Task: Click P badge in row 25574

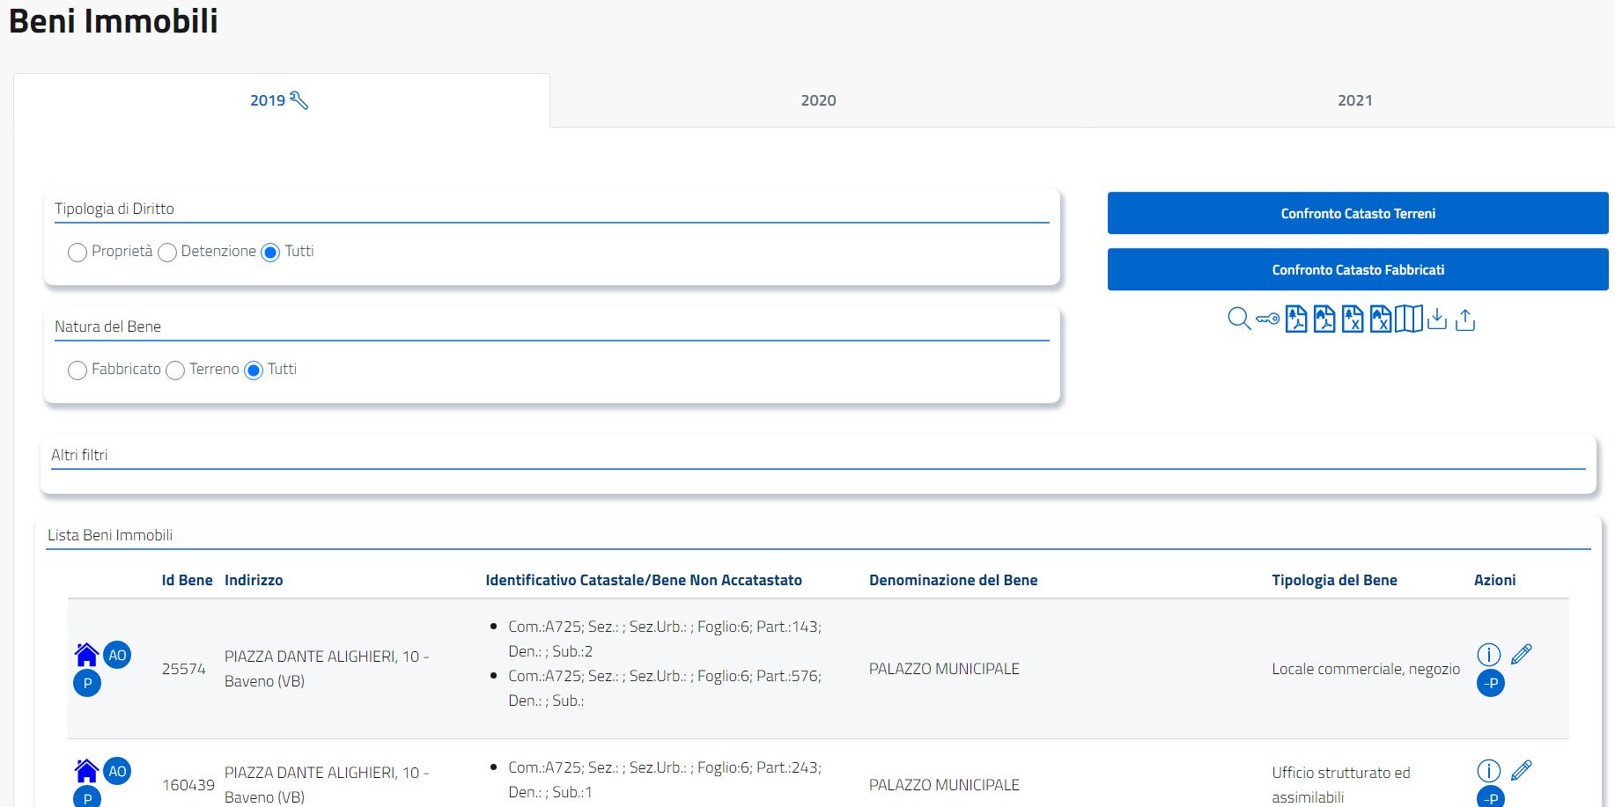Action: (87, 683)
